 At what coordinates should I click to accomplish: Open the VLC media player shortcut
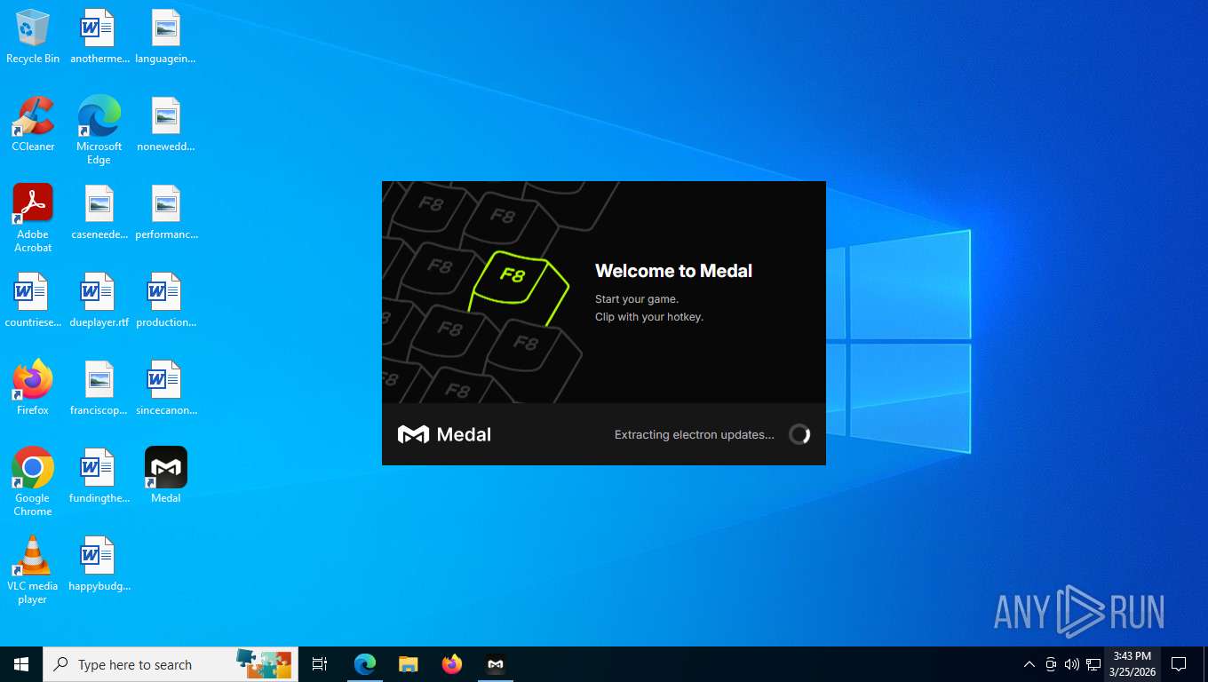(33, 570)
